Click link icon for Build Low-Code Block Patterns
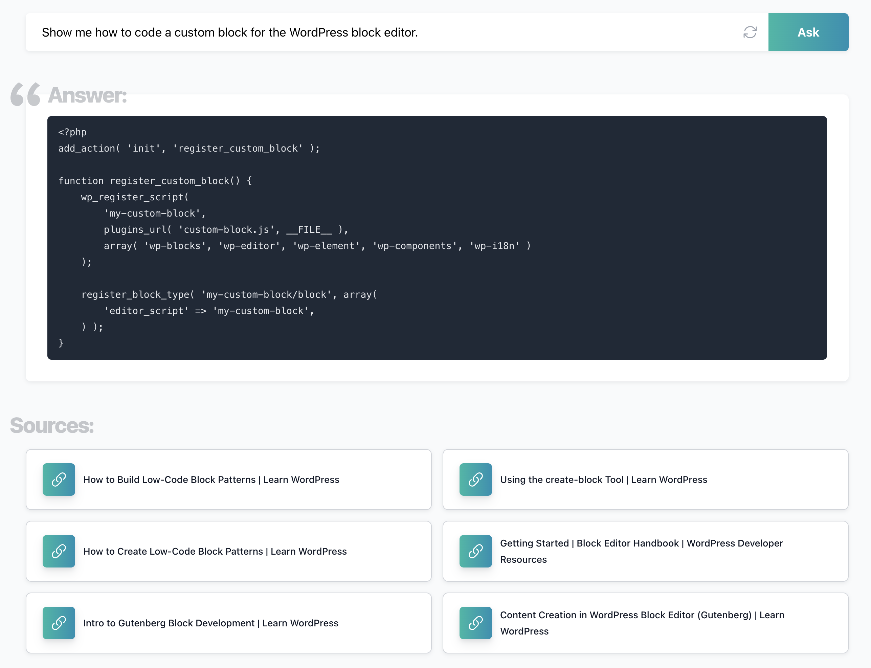 59,479
